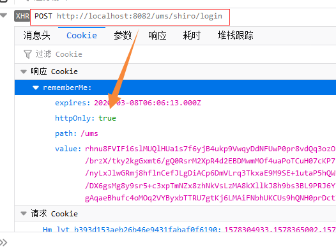
Task: Collapse the XHR request row arrow
Action: tap(4, 15)
